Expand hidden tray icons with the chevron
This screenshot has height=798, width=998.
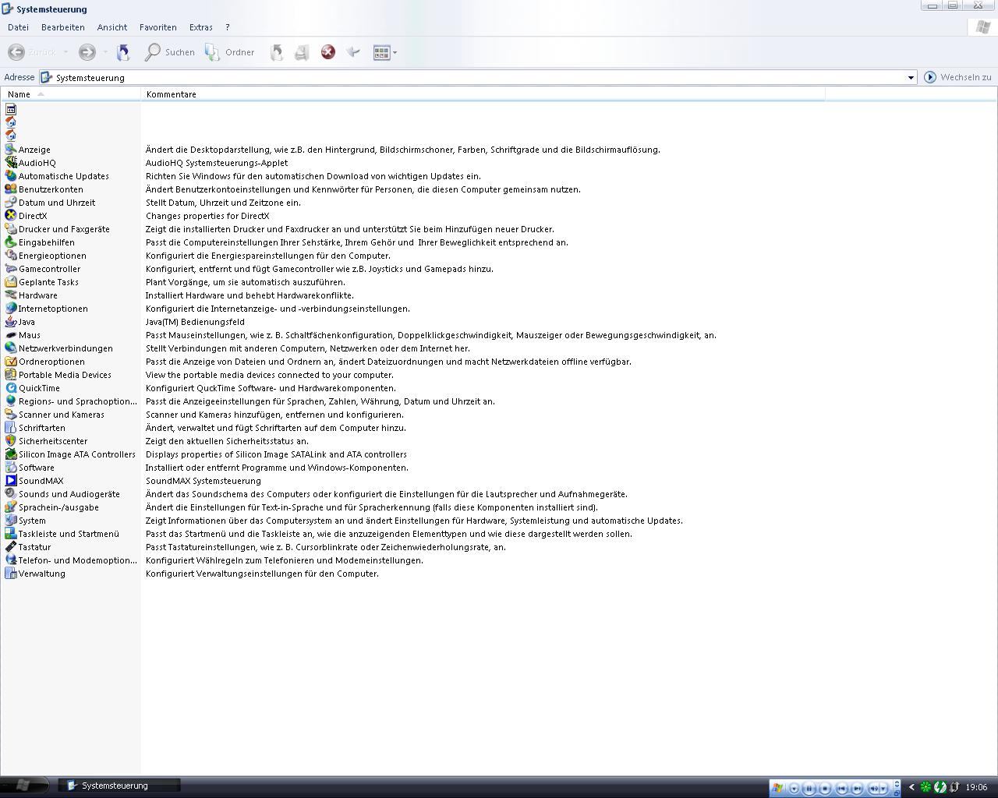point(911,787)
